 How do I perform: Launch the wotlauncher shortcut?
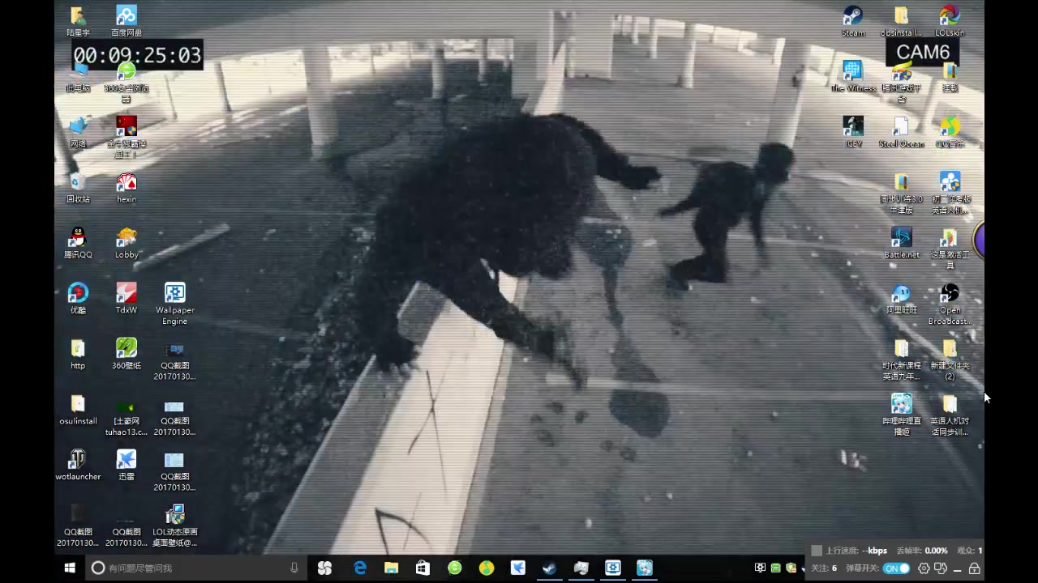coord(78,465)
